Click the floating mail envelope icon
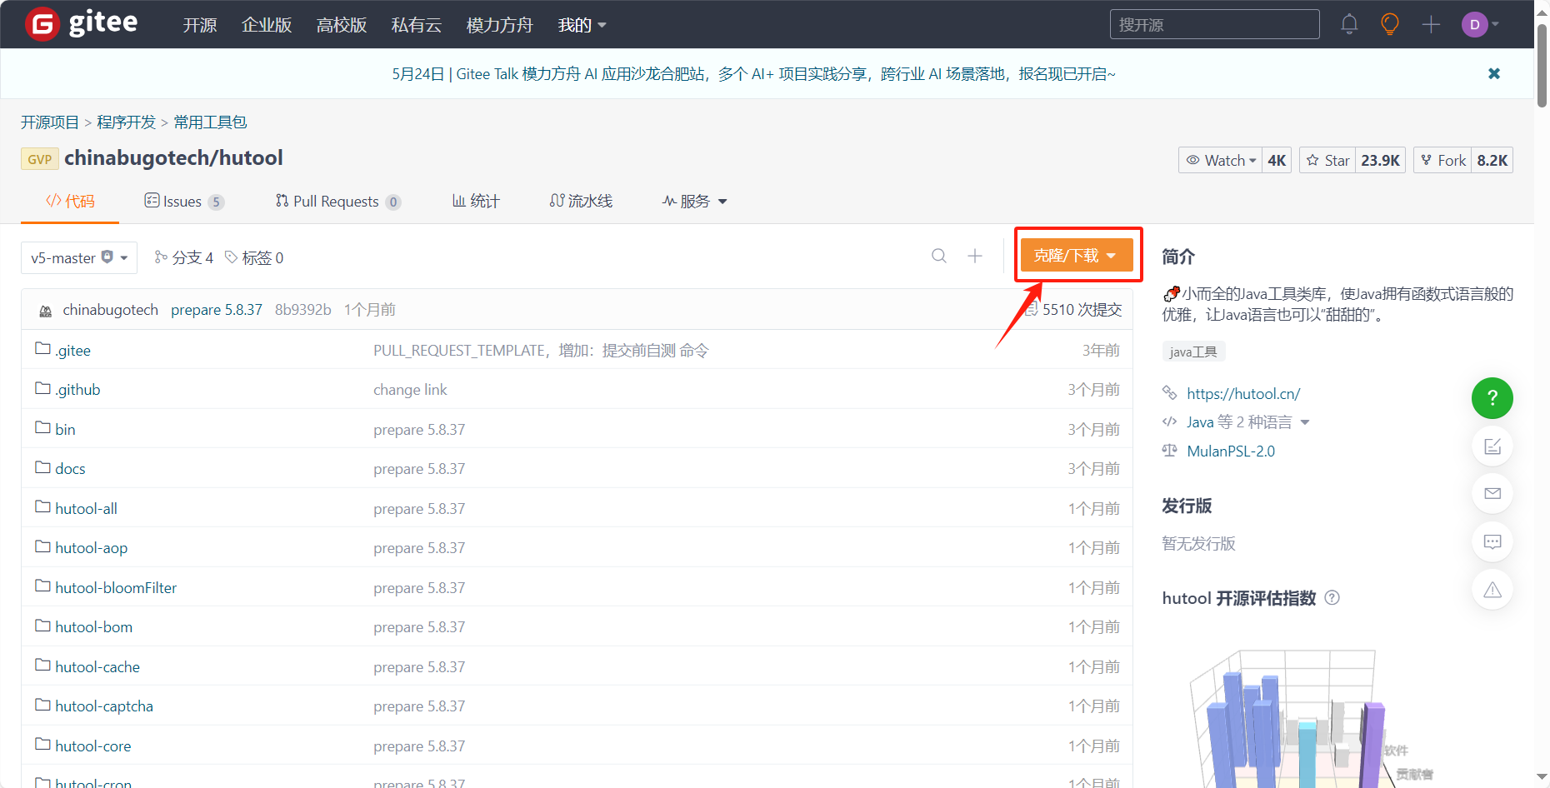Viewport: 1550px width, 788px height. click(1492, 494)
